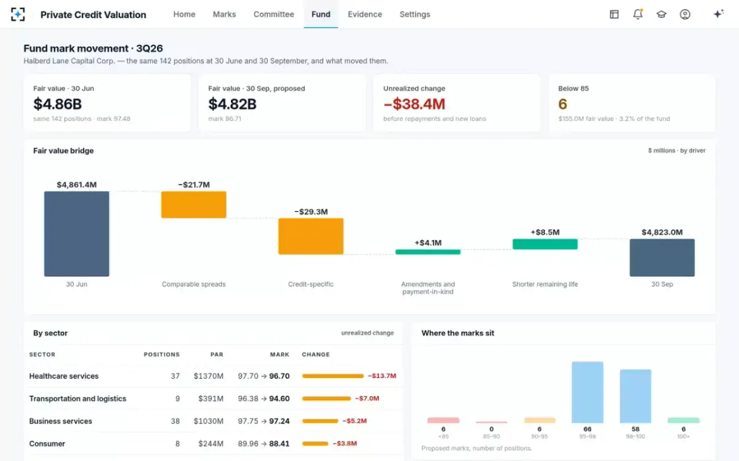This screenshot has height=461, width=739.
Task: Click the PAR column header
Action: [x=216, y=355]
